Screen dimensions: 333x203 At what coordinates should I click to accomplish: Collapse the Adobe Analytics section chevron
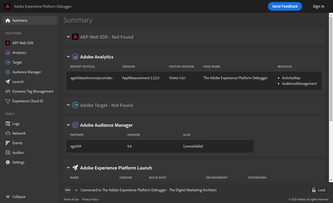click(x=68, y=57)
